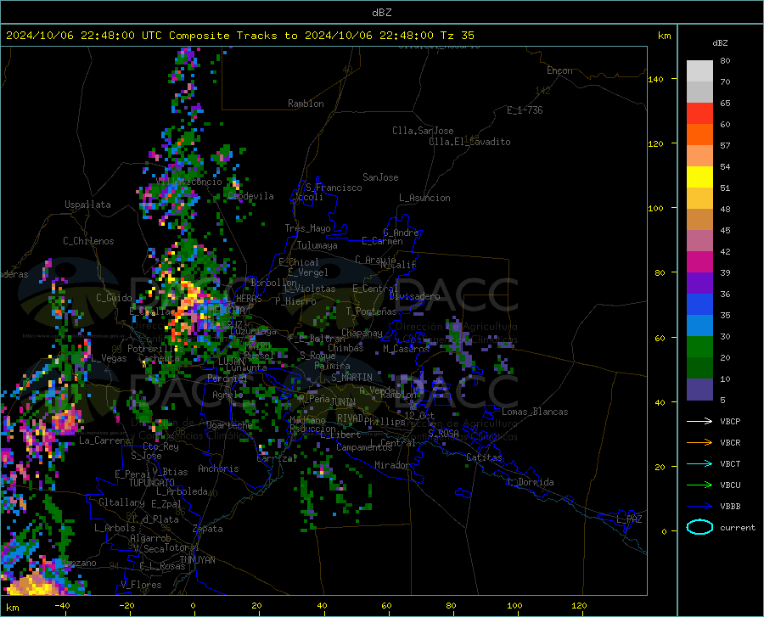
Task: Click the 'Potrerillos' map label
Action: [x=155, y=349]
